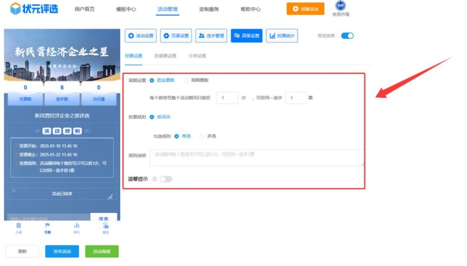Toggle the 预览效果 switch

pyautogui.click(x=347, y=36)
